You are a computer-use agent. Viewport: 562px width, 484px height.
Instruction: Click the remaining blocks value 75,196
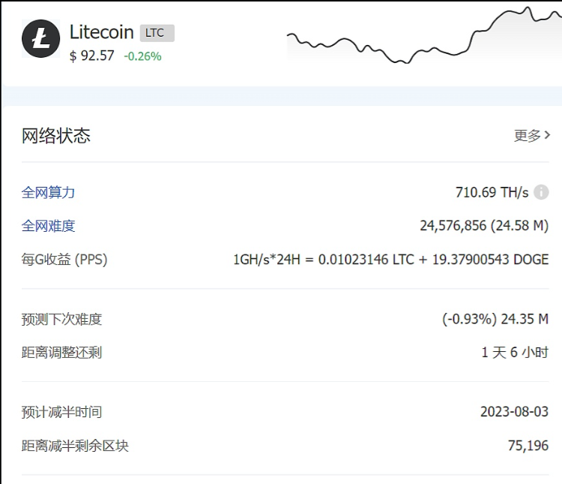click(528, 446)
